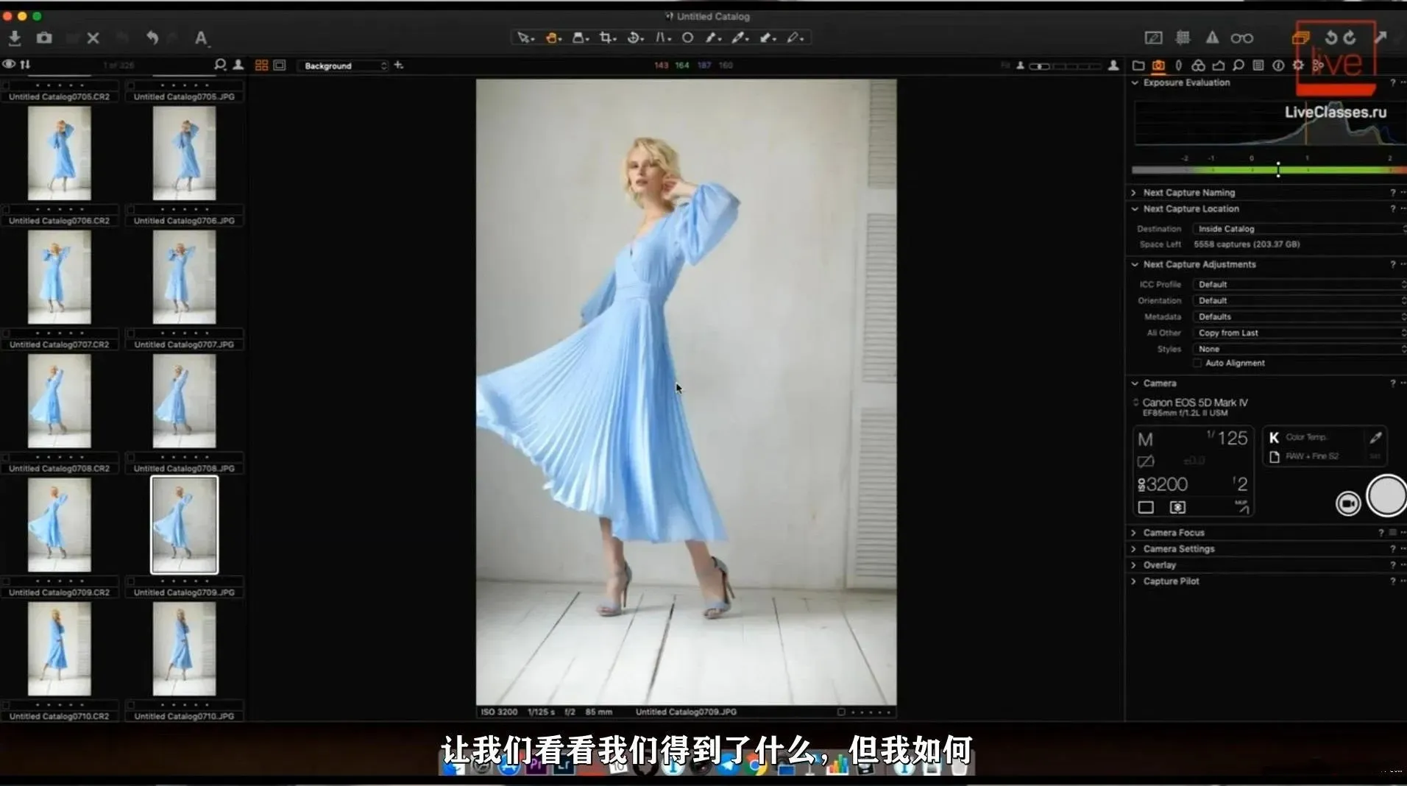Open the browser sort arrows menu

[26, 65]
